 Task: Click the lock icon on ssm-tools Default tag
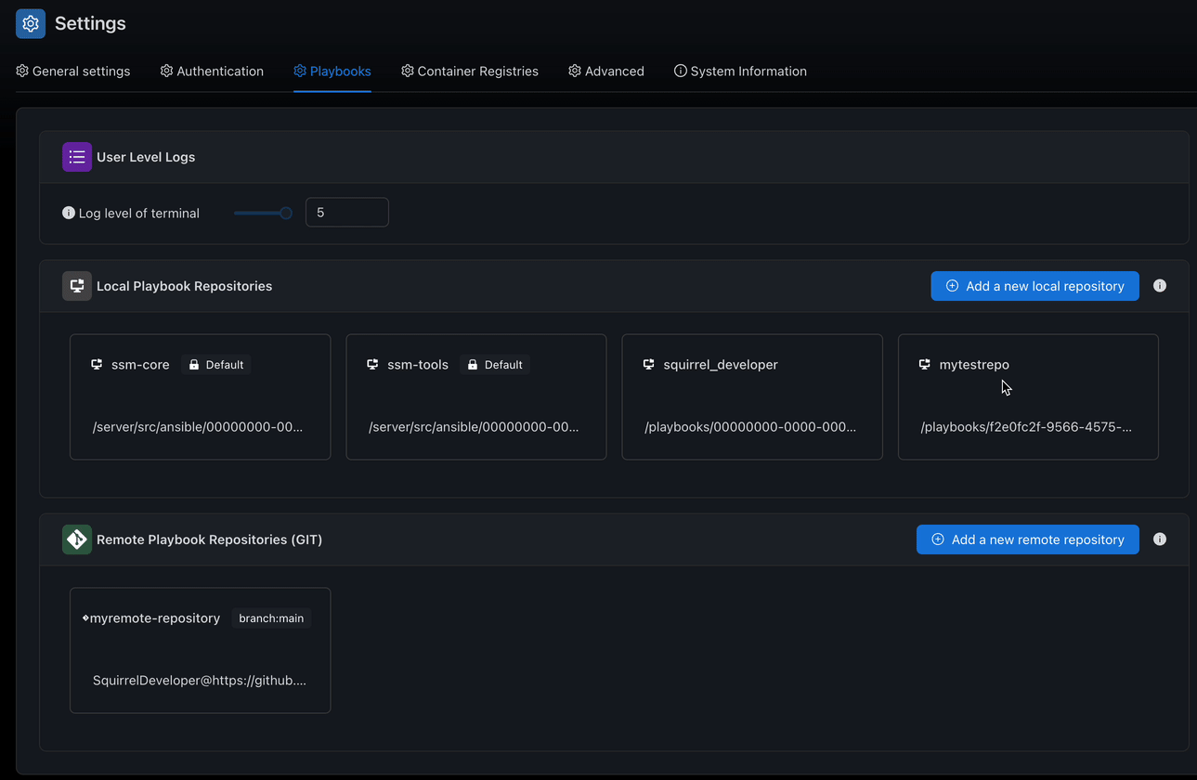tap(473, 365)
